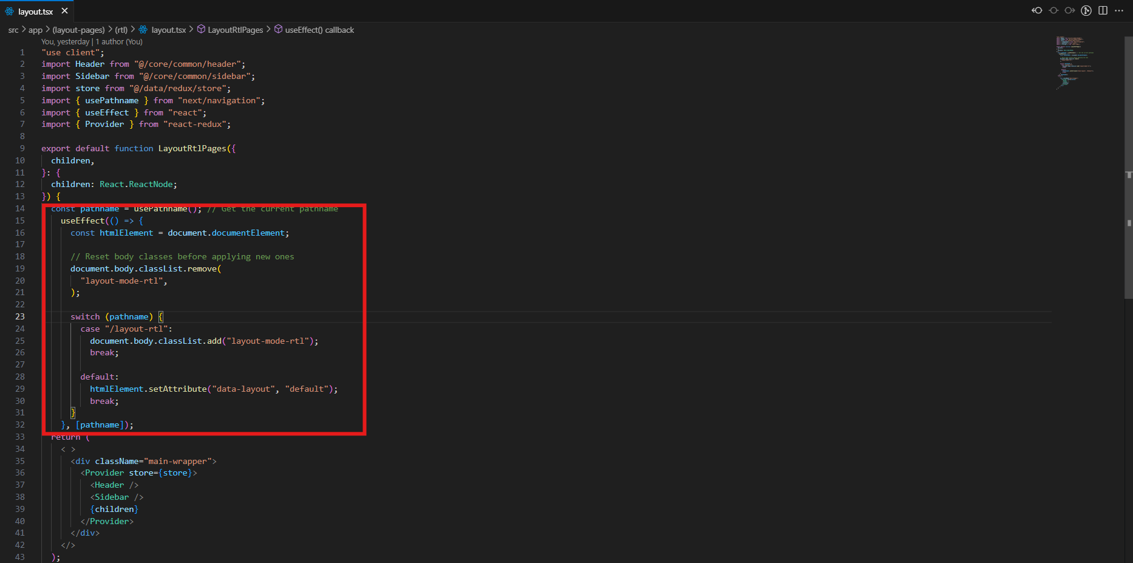Click the open working file circle icon
Screen dimensions: 1133x563
click(1053, 10)
